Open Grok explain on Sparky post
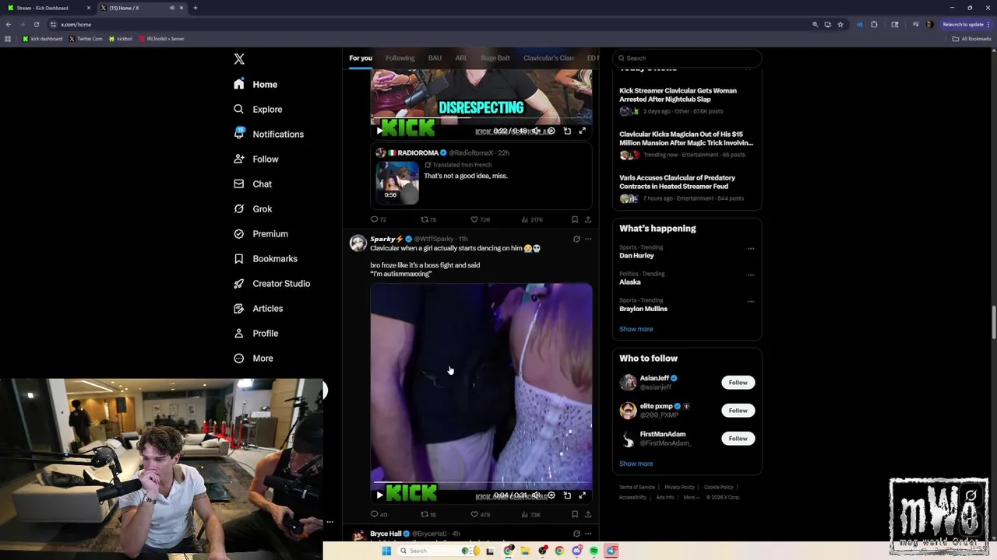The image size is (997, 560). click(576, 239)
